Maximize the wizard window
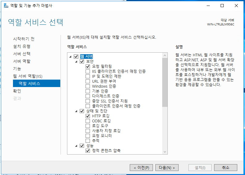 [x=222, y=6]
